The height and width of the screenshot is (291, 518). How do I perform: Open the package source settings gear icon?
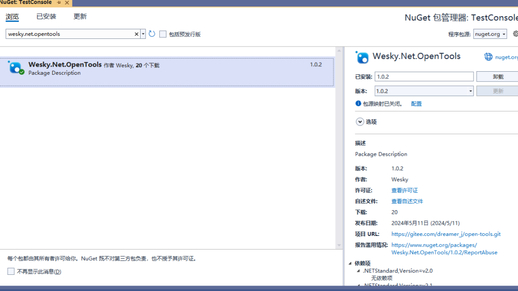[x=515, y=34]
